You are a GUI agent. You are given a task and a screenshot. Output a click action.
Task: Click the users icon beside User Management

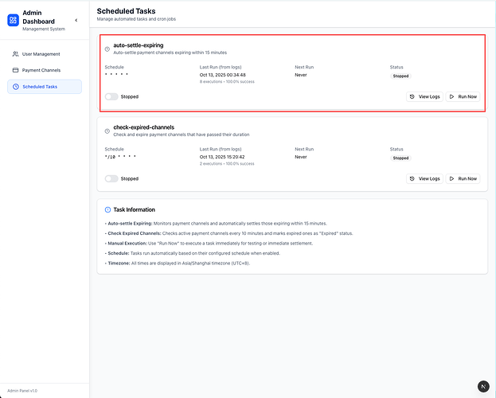point(15,54)
